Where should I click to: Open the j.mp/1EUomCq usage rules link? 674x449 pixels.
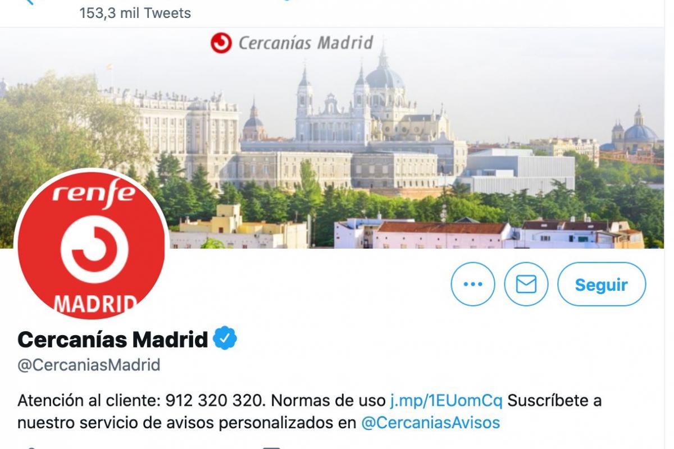446,401
